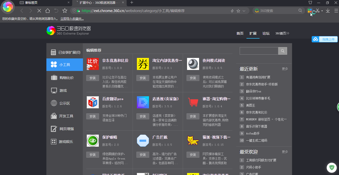The image size is (339, 175).
Task: Click the lightning speed mode icon
Action: [232, 11]
